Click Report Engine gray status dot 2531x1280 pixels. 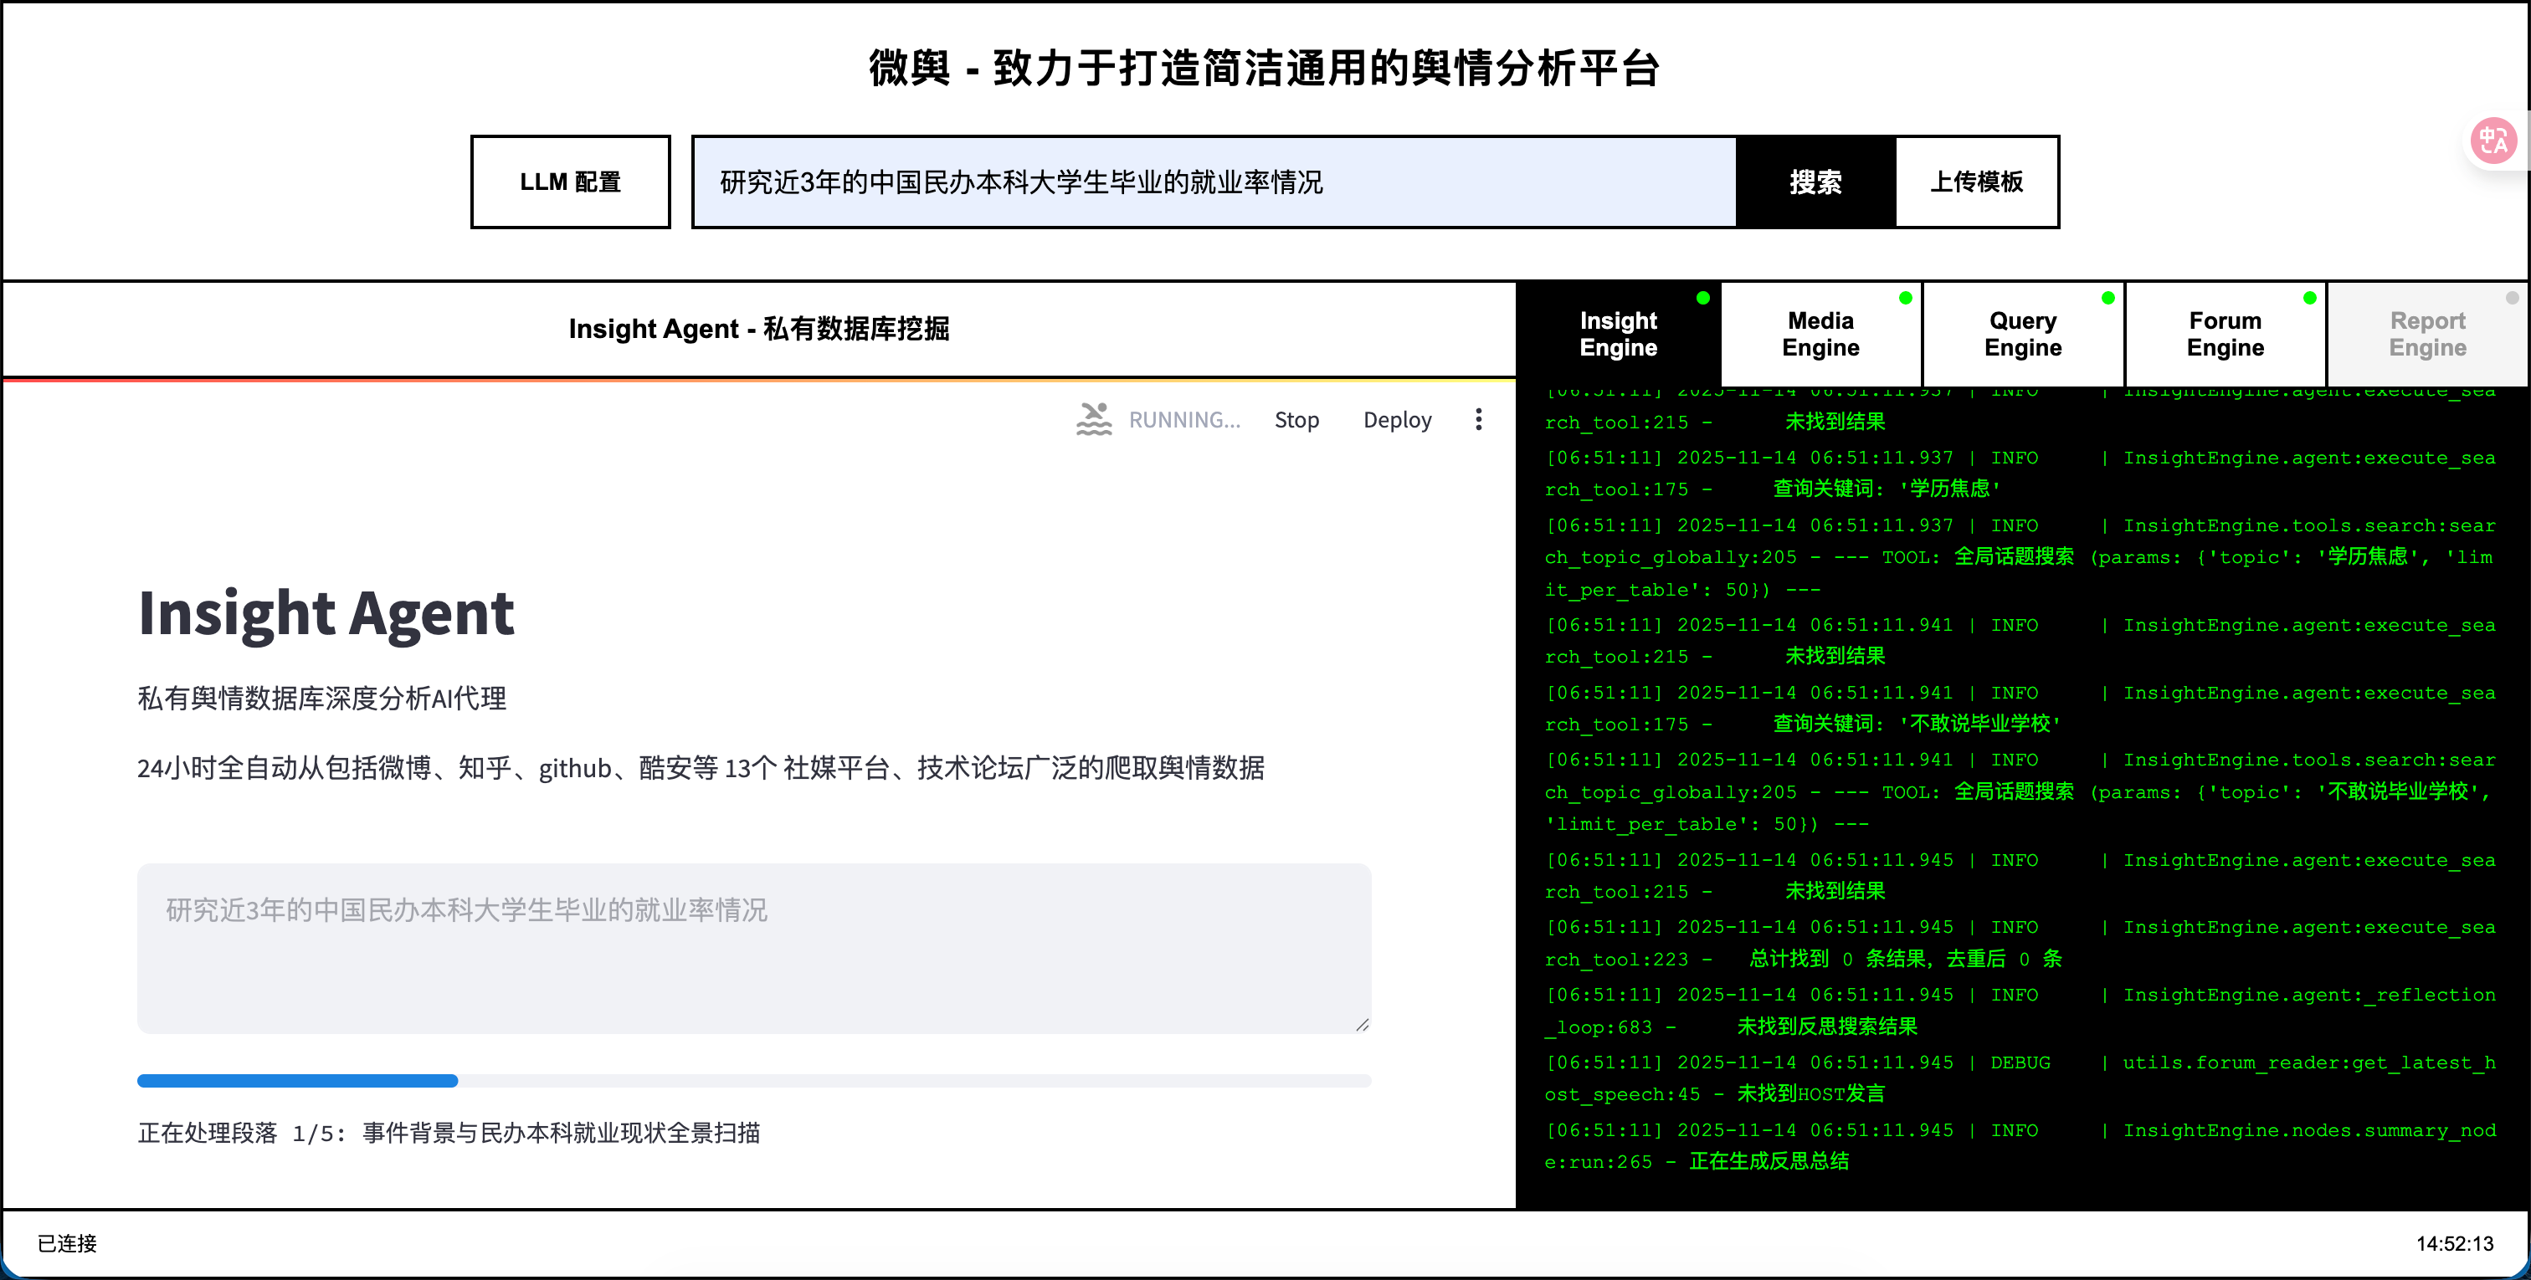click(2512, 298)
